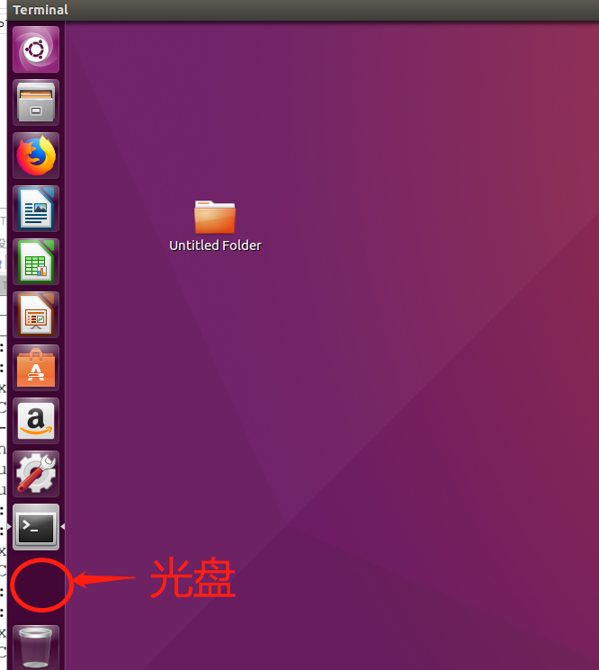Select the Untitled Folder desktop icon

(215, 217)
